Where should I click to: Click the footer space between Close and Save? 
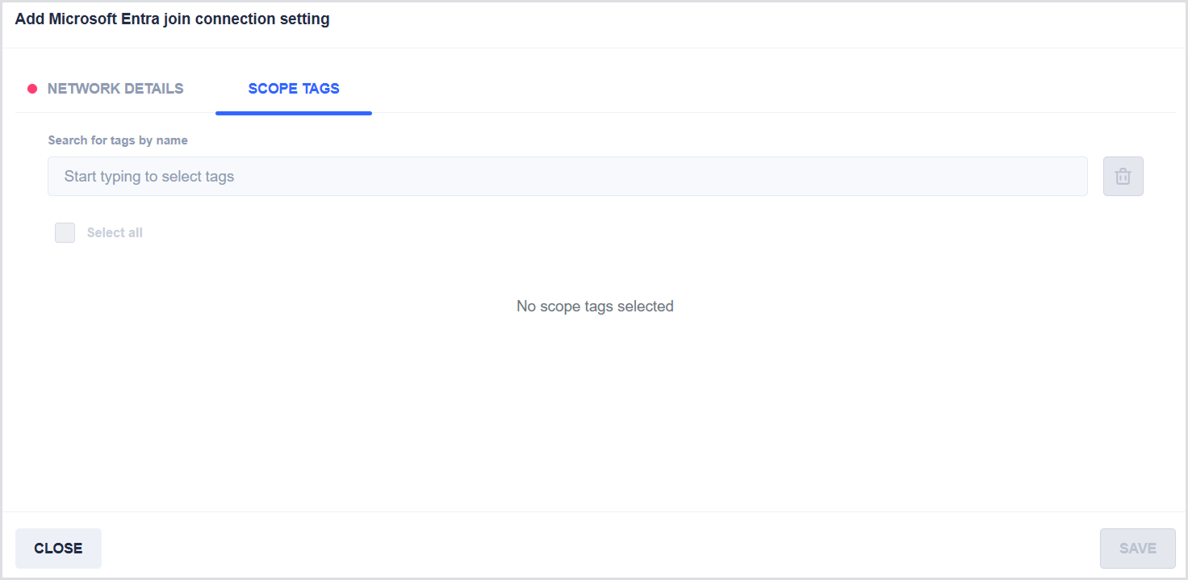pyautogui.click(x=597, y=549)
